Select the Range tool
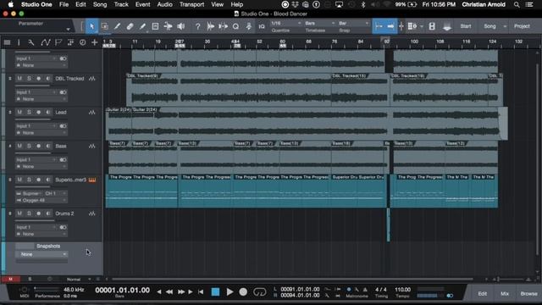Viewport: 542px width, 305px height. point(105,26)
